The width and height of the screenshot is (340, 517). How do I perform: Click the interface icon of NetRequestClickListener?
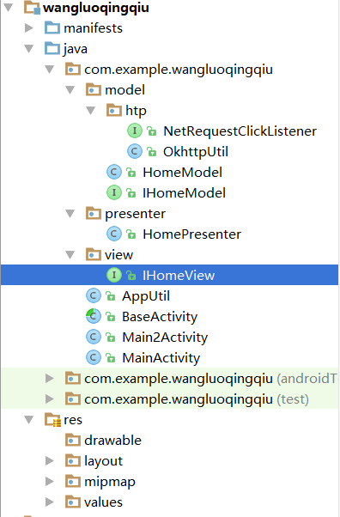(x=135, y=131)
